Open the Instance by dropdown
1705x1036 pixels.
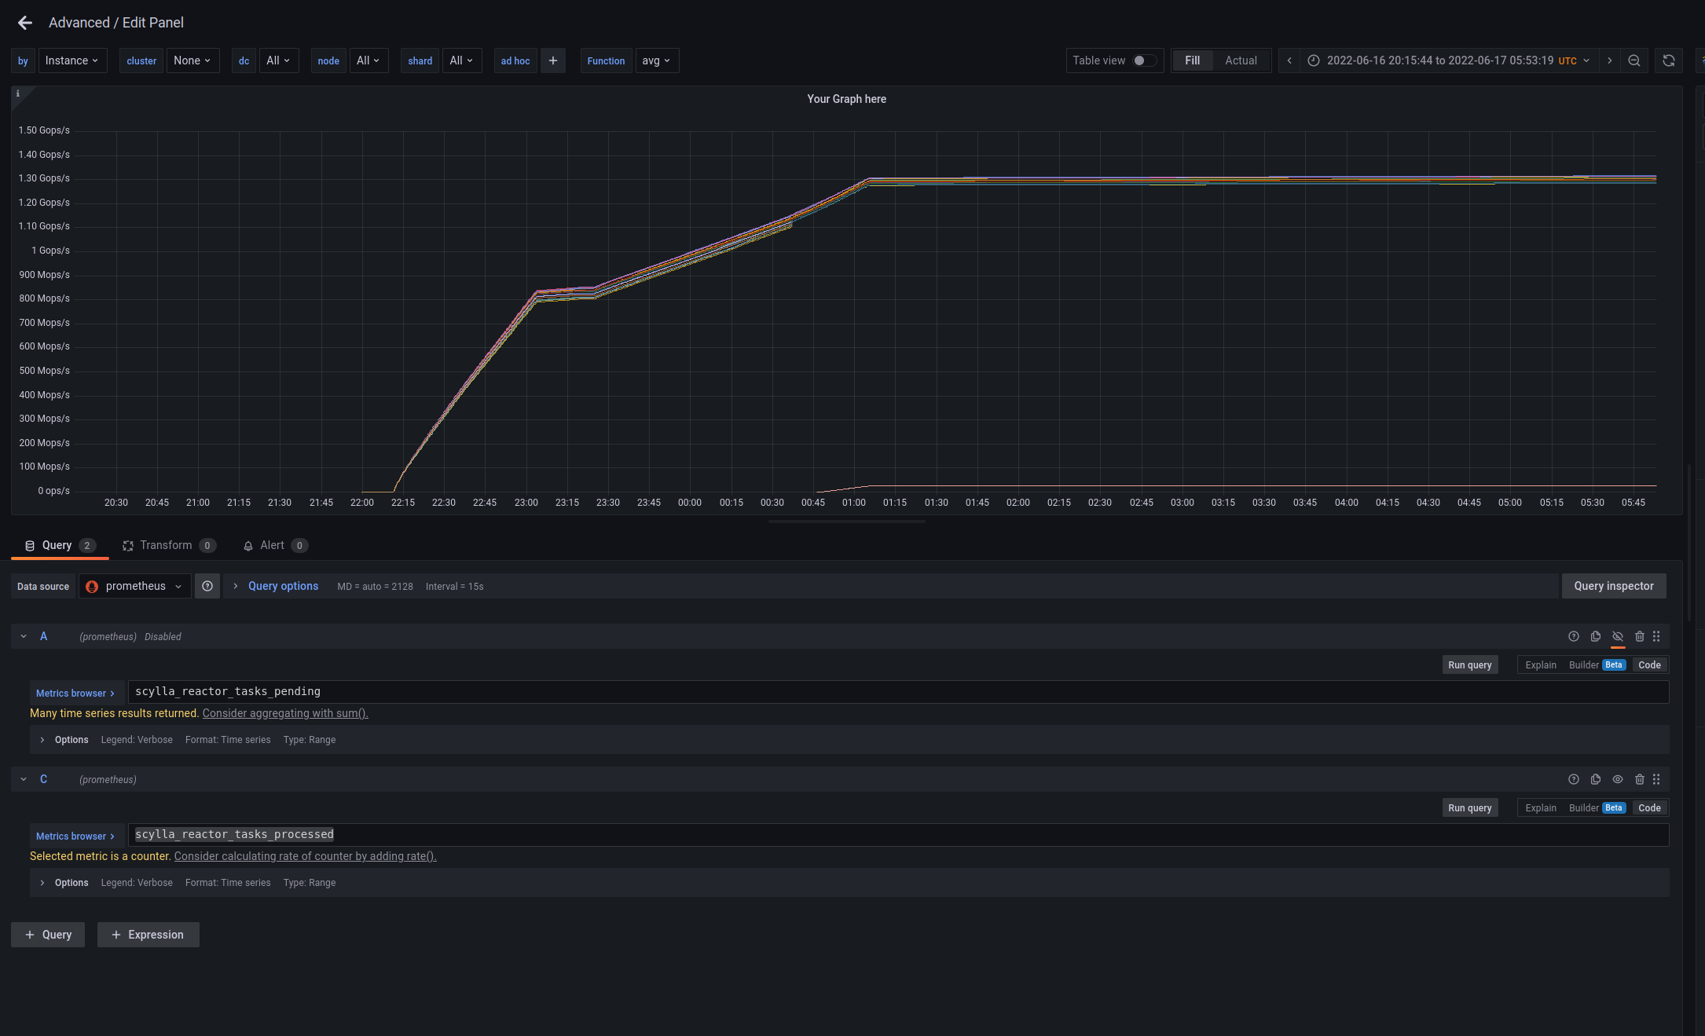pos(72,60)
